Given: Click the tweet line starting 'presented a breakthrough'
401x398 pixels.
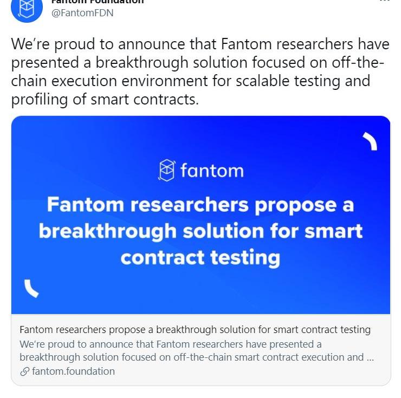Looking at the screenshot, I should tap(197, 63).
